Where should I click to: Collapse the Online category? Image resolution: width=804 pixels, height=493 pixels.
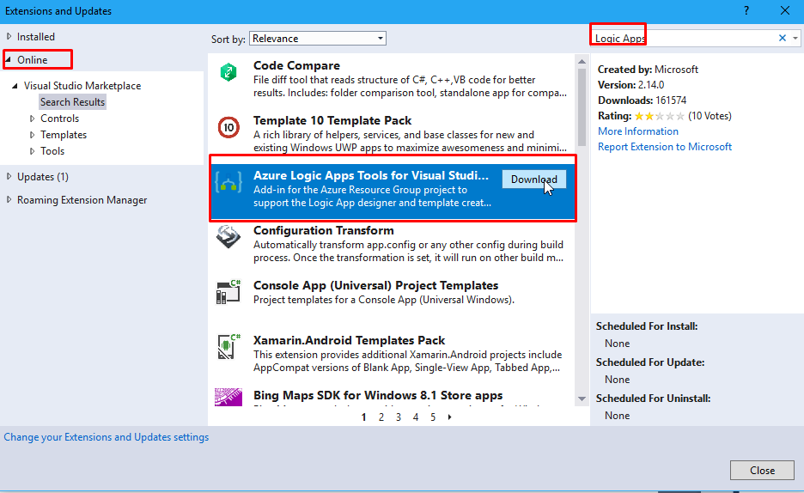pyautogui.click(x=9, y=60)
